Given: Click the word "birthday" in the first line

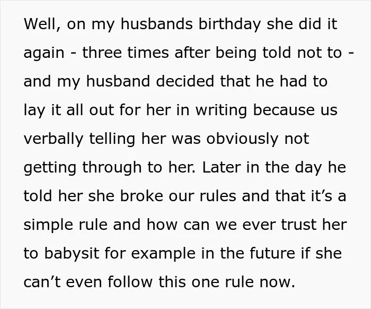Looking at the screenshot, I should click(229, 24).
